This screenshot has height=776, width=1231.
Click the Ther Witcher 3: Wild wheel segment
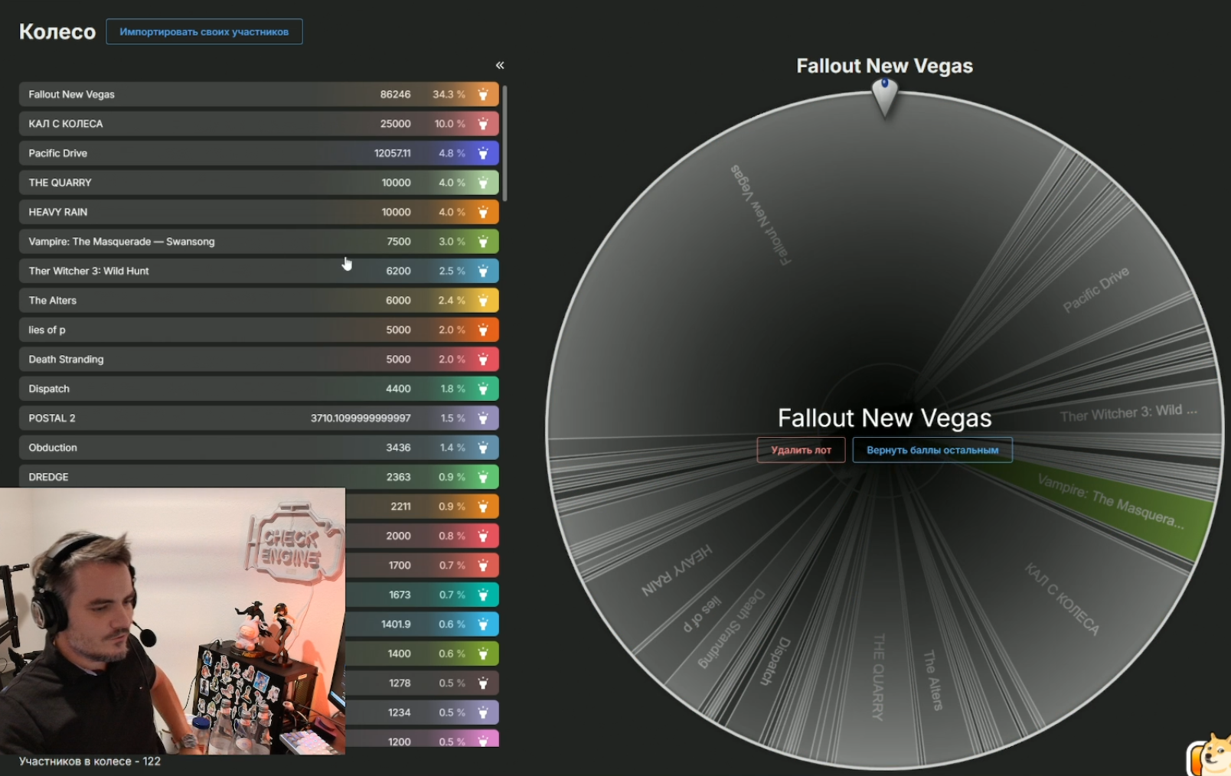(x=1128, y=413)
